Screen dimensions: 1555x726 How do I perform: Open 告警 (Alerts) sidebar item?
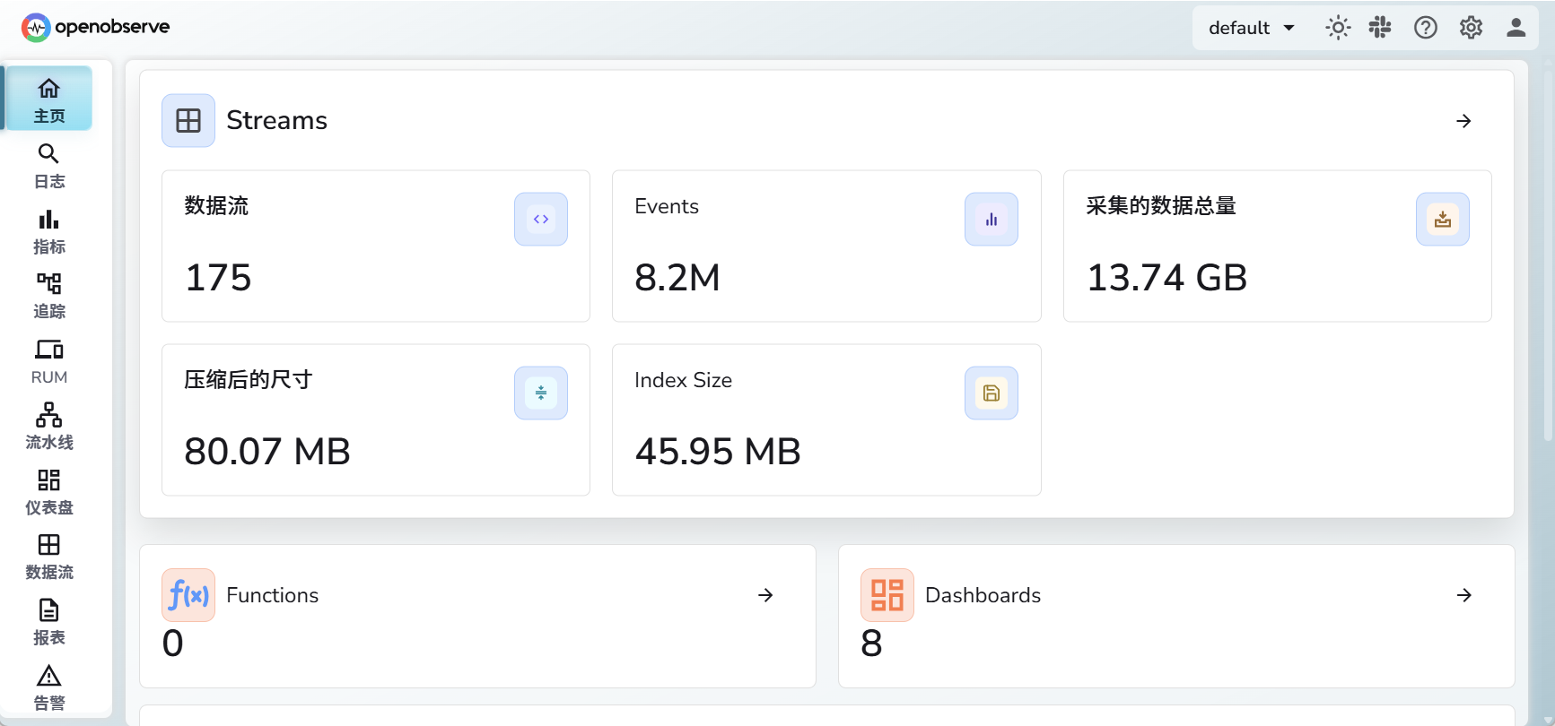(x=49, y=687)
